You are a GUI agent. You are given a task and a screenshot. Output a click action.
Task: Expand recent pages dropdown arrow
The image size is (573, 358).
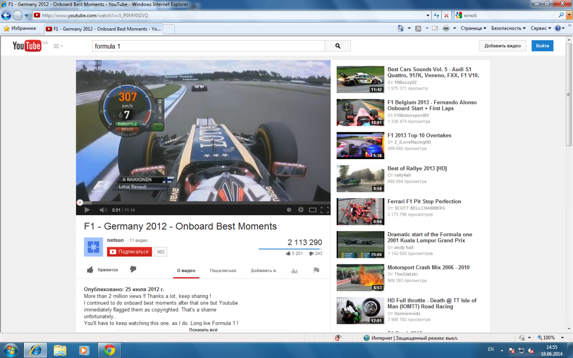pyautogui.click(x=27, y=15)
